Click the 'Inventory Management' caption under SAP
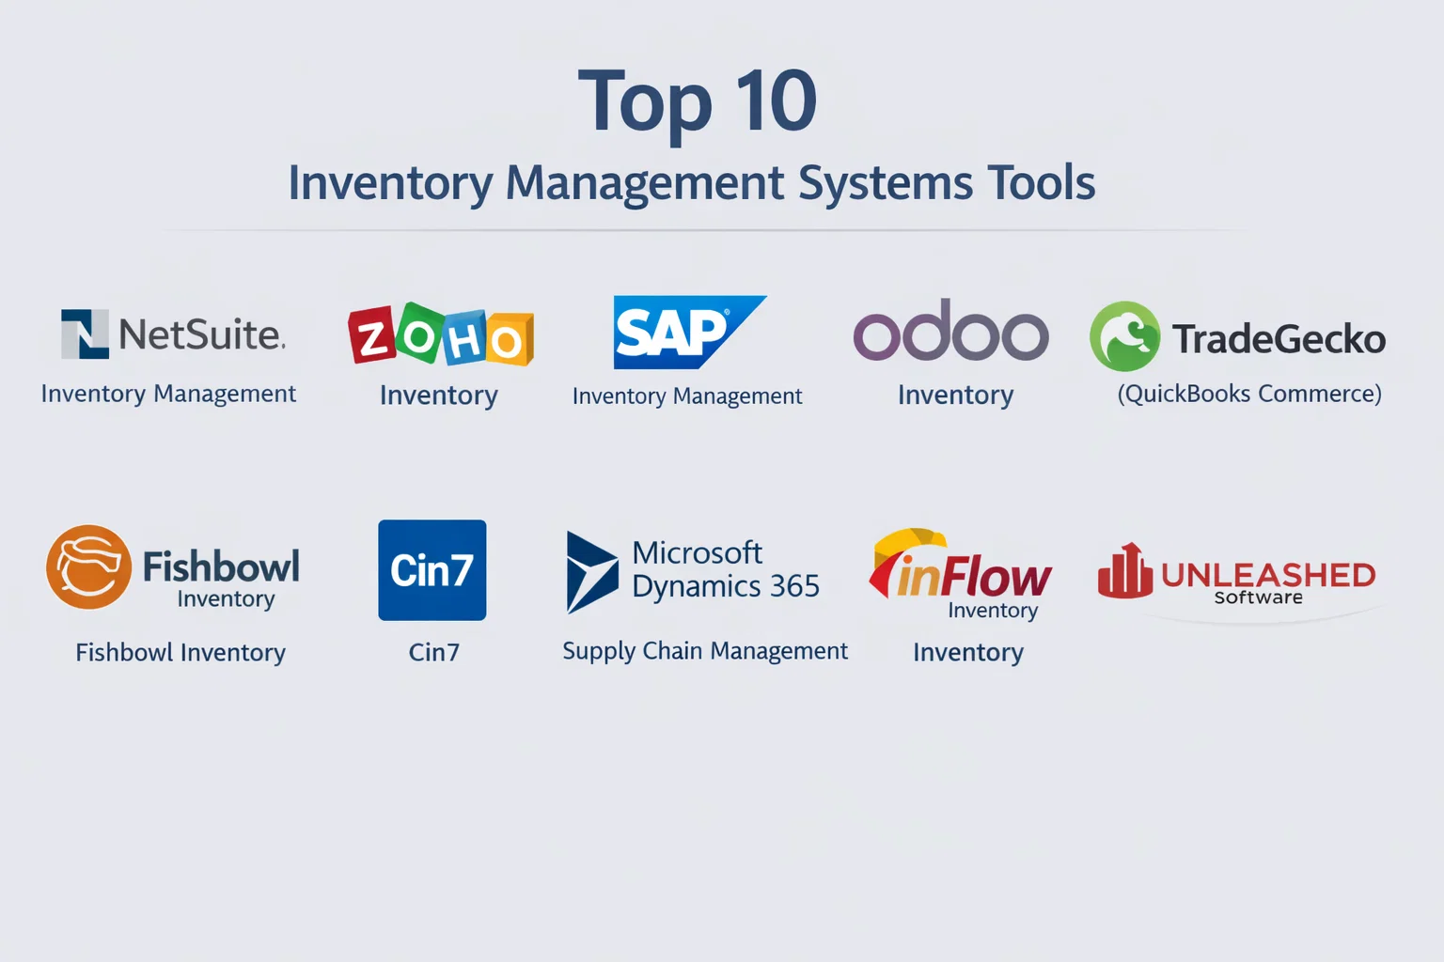 pyautogui.click(x=686, y=396)
